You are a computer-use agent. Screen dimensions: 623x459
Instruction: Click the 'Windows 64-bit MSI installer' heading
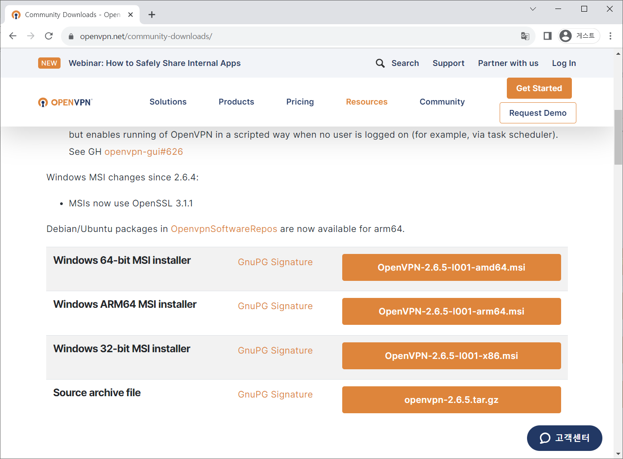(x=122, y=260)
